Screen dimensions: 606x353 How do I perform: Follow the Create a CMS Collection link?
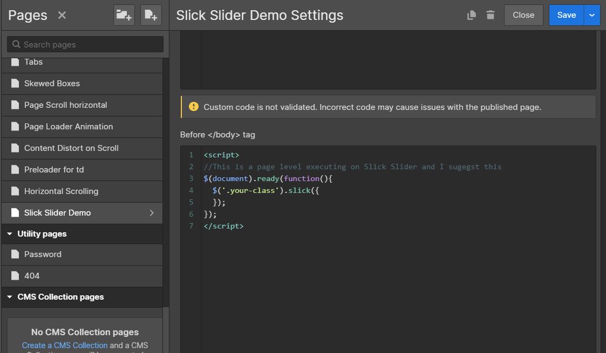pos(65,345)
